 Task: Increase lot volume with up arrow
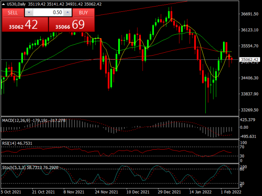coord(67,13)
